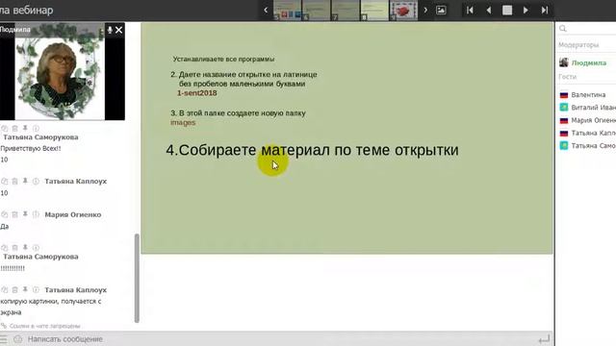Open info for 'Приветствую Всех!!' message

point(36,128)
